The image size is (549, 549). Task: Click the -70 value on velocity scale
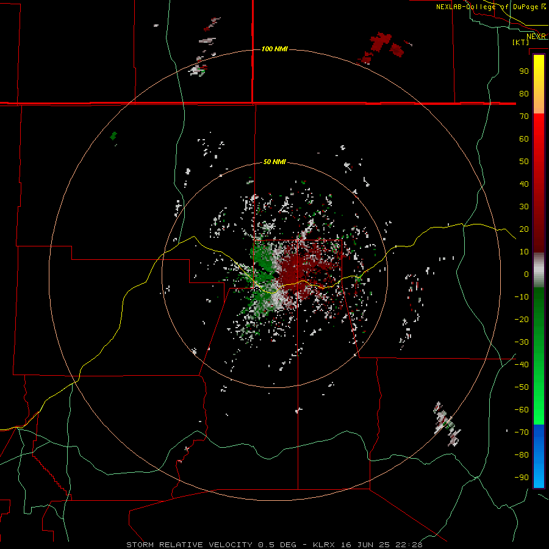(x=522, y=432)
